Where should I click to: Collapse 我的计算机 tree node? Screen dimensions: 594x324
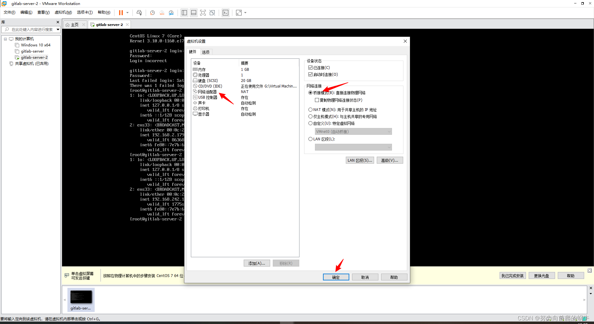pyautogui.click(x=5, y=39)
